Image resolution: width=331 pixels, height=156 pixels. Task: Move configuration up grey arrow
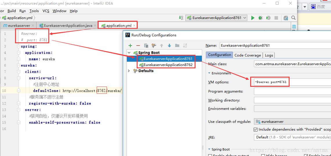coord(162,46)
